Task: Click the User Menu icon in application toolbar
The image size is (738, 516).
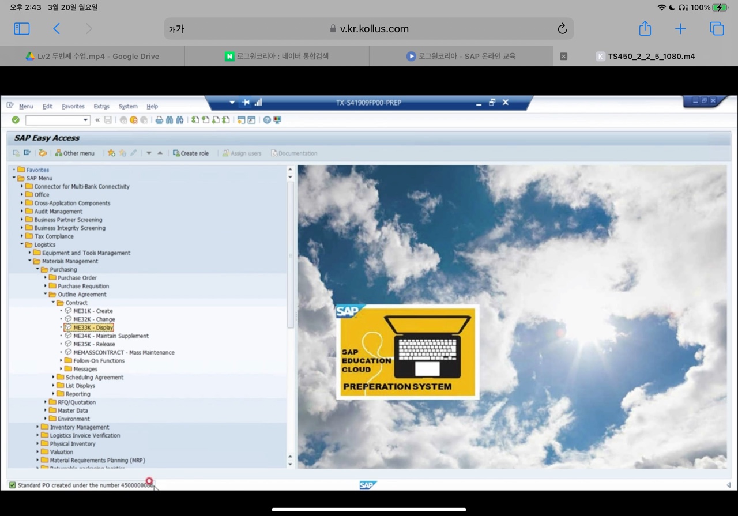Action: pyautogui.click(x=16, y=153)
